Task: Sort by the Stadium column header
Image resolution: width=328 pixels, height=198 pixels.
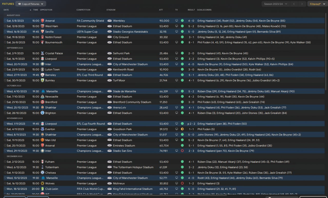Action: point(111,10)
